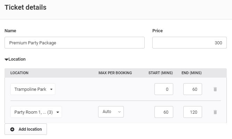Click the Ticket details heading
This screenshot has width=232, height=139.
pos(25,7)
